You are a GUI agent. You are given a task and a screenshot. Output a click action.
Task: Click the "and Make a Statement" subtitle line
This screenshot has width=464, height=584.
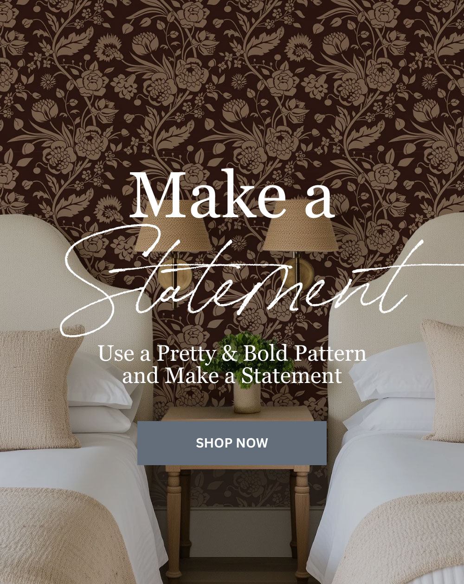pos(232,375)
